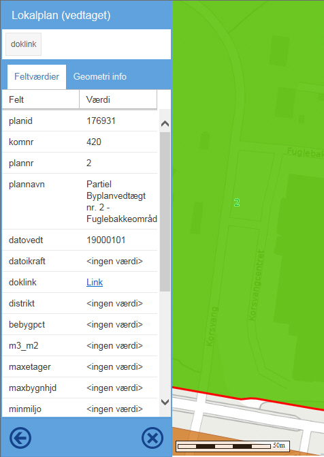This screenshot has height=457, width=324.
Task: Select the datovedt row
Action: tap(80, 240)
